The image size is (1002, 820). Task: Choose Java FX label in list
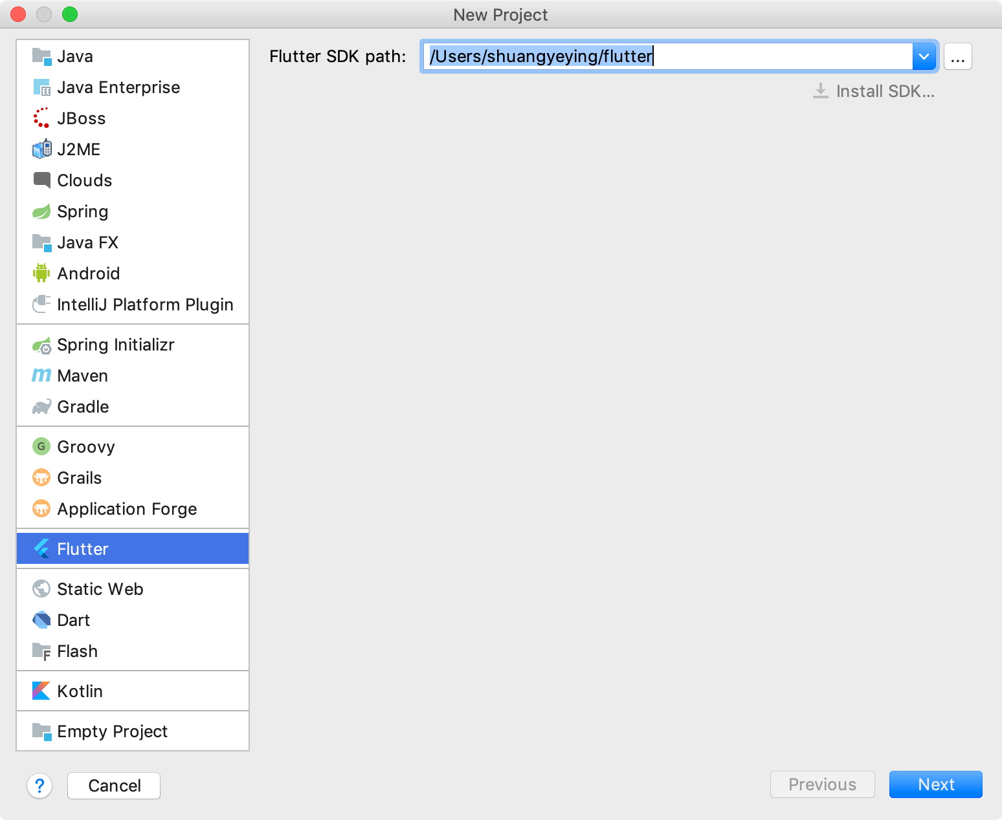[87, 243]
